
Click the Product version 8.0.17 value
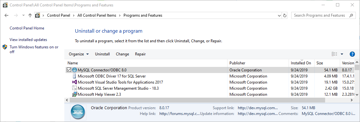(164, 108)
